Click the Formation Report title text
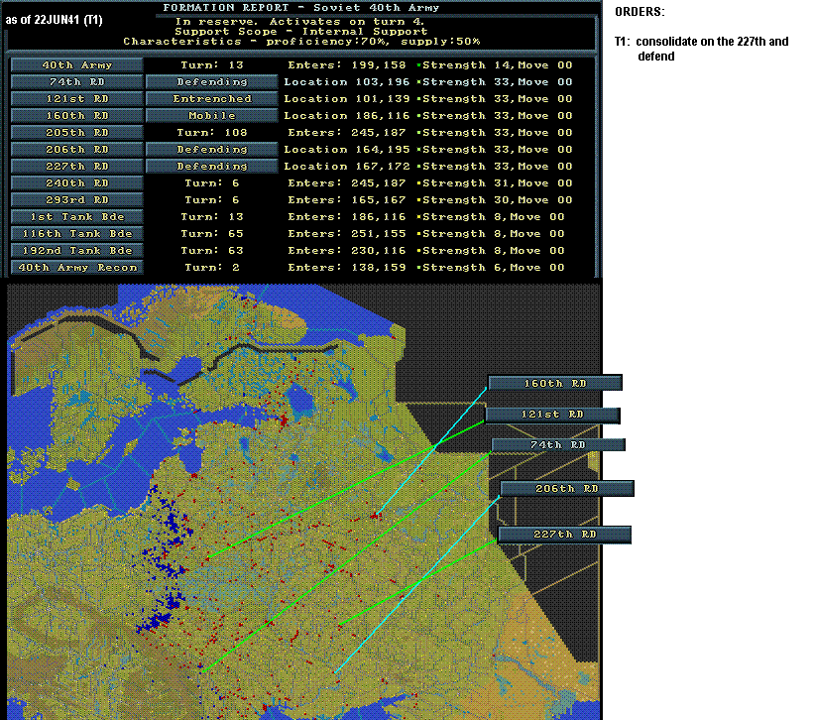Viewport: 814px width, 720px height. point(301,7)
